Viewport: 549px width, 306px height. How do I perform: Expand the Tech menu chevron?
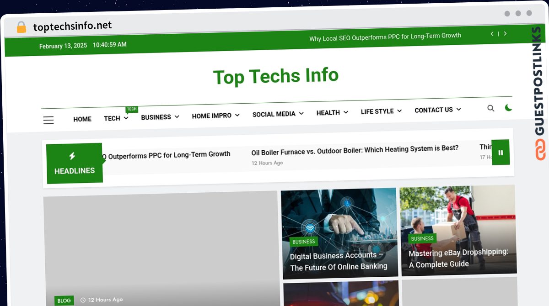[x=126, y=118]
